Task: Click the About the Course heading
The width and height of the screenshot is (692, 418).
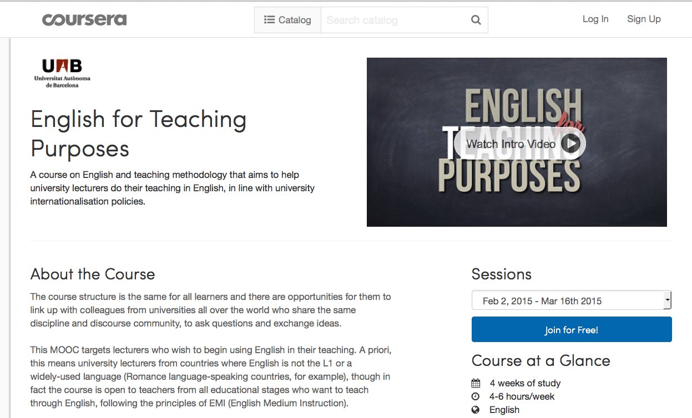Action: click(93, 274)
